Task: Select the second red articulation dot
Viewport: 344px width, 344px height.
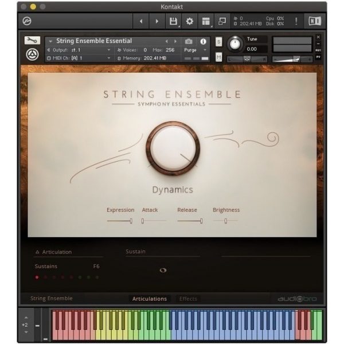Action: pos(46,277)
